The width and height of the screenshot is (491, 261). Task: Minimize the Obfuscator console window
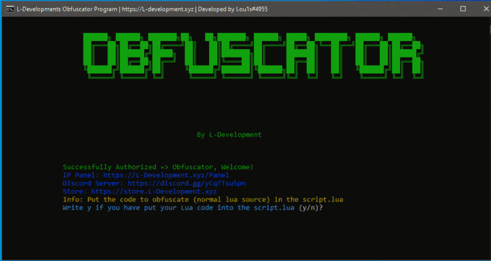point(440,9)
